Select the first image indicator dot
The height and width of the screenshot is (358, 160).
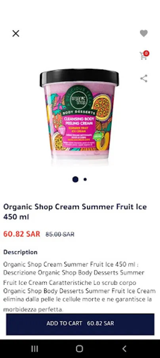[x=76, y=179]
